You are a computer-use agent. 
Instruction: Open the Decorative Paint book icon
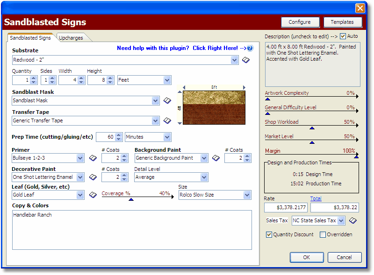click(x=93, y=177)
